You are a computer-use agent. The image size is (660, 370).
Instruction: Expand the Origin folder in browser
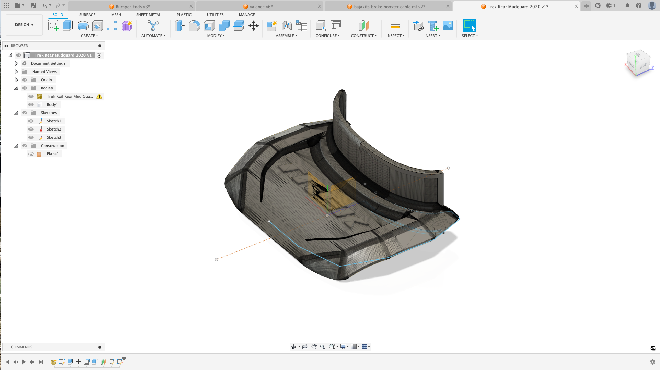(x=16, y=79)
